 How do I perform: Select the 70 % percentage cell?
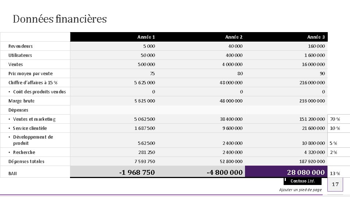pos(335,119)
